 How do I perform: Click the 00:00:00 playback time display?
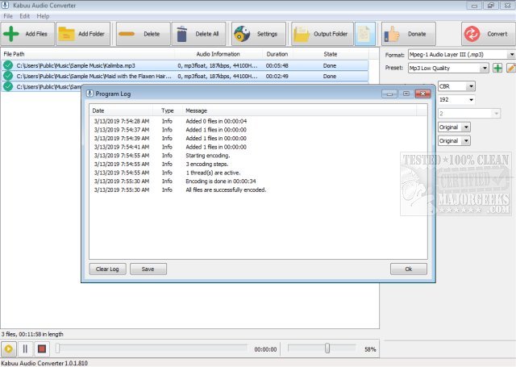pyautogui.click(x=265, y=349)
